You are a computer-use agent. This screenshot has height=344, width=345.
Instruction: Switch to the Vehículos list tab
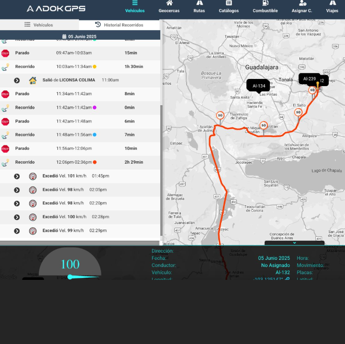[x=39, y=25]
